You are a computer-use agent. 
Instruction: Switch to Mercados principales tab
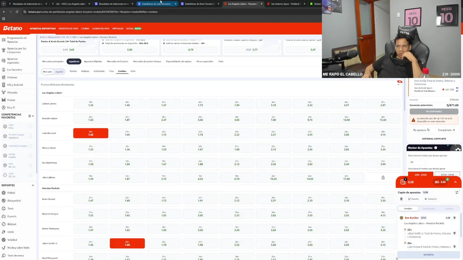coord(53,61)
